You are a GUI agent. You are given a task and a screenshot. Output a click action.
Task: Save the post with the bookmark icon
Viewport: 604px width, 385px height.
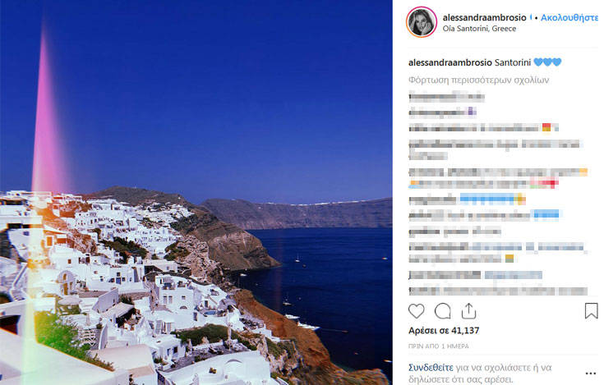click(592, 311)
